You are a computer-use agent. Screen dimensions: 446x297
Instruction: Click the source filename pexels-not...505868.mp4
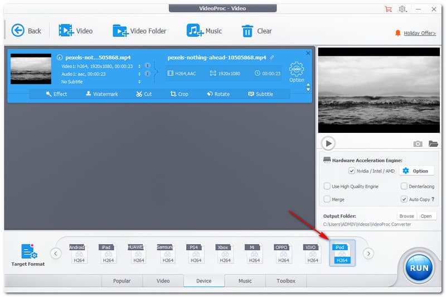pyautogui.click(x=98, y=58)
